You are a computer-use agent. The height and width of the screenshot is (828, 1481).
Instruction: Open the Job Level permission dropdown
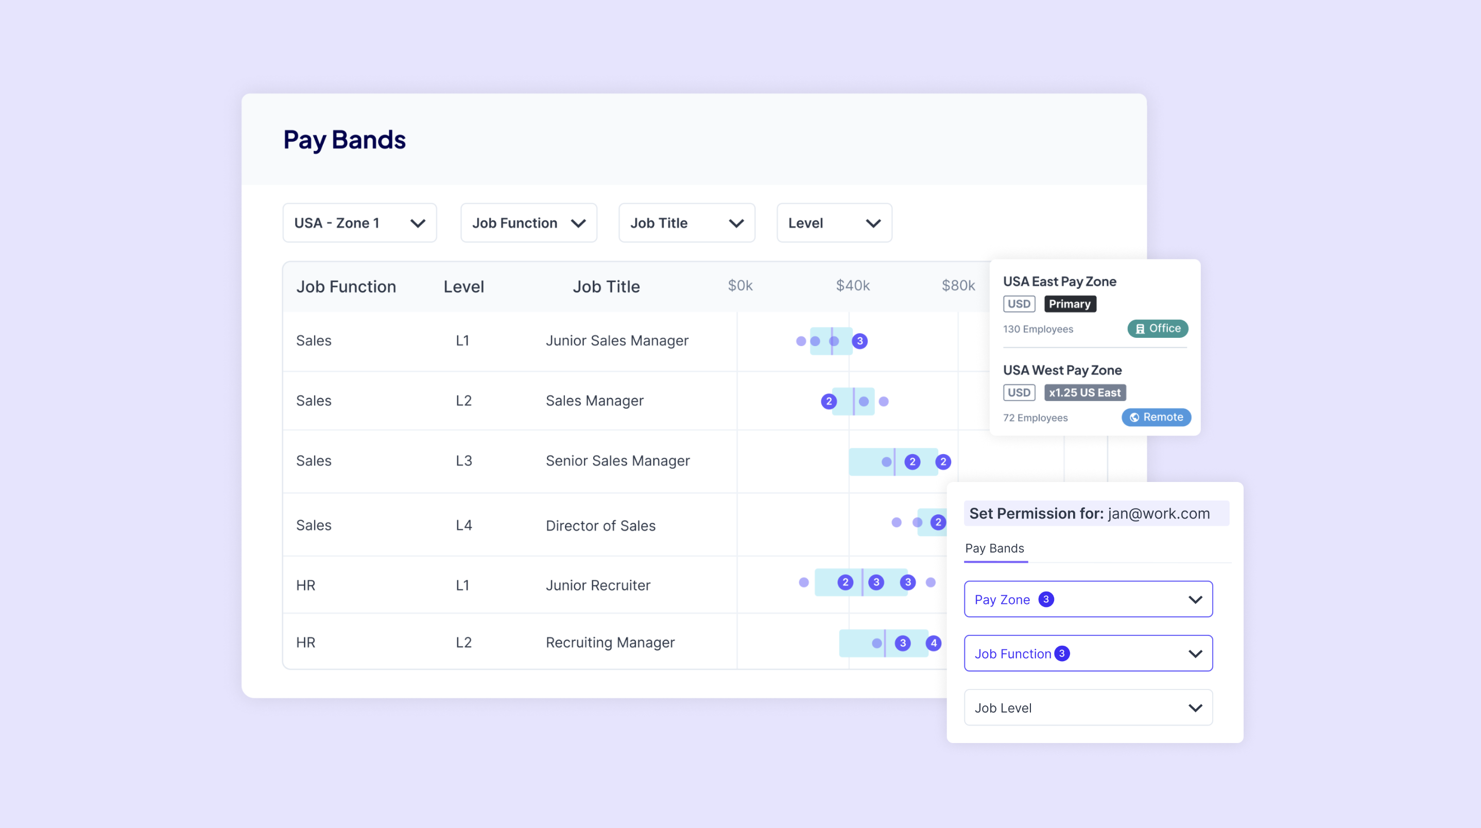(x=1088, y=708)
